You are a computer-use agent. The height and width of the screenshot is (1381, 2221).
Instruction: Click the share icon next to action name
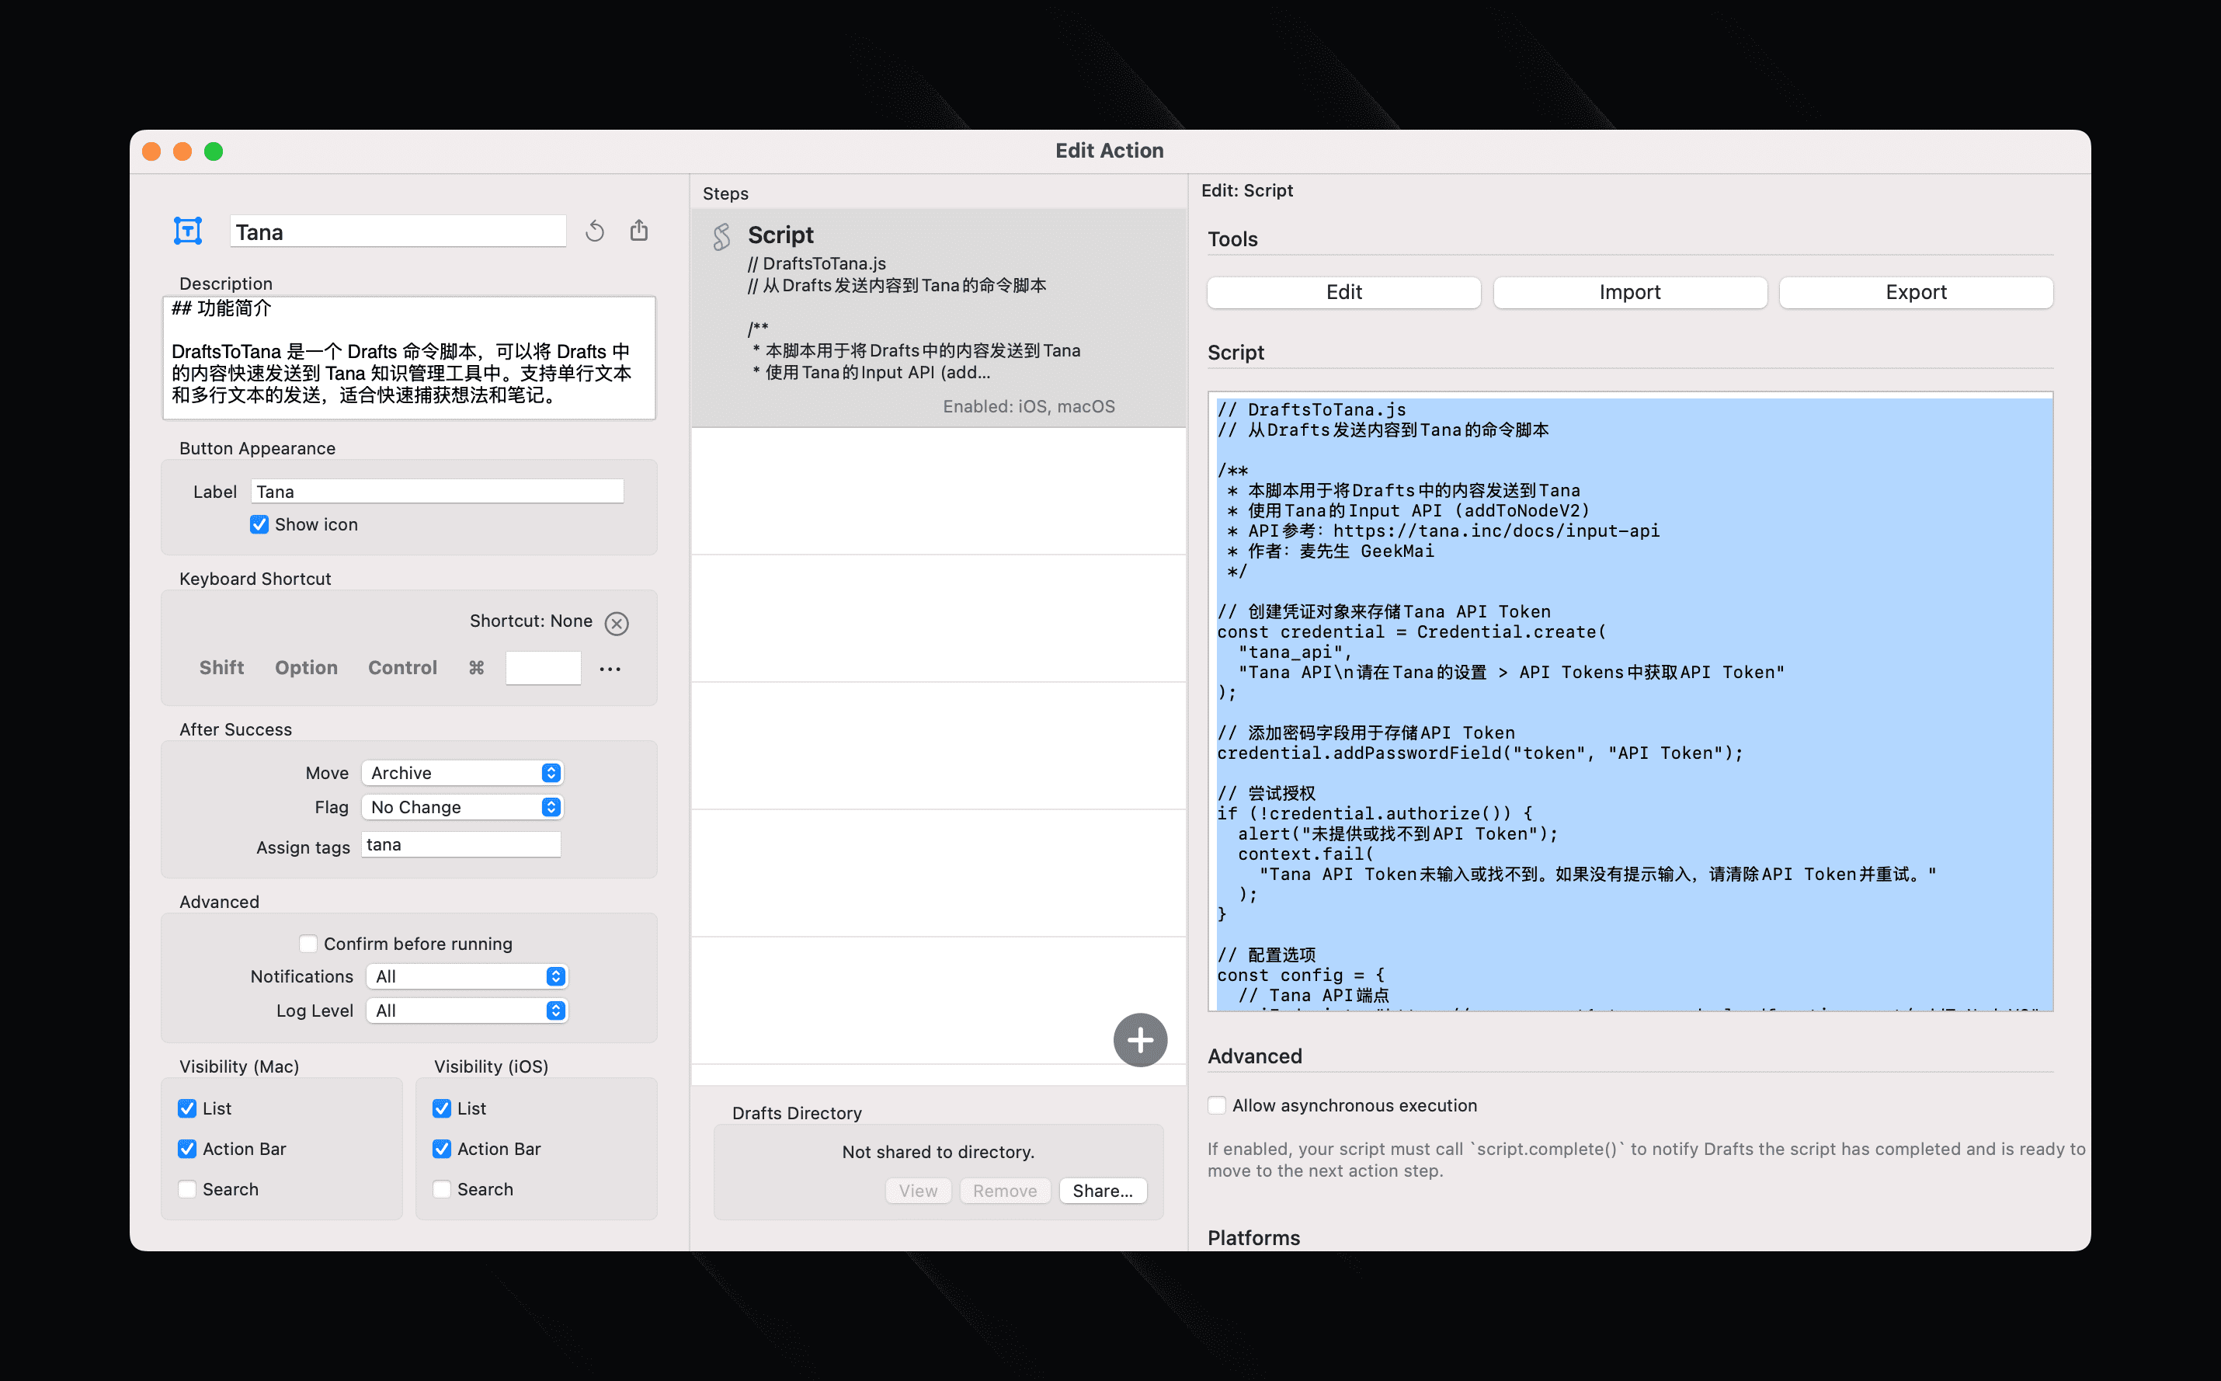(x=639, y=230)
